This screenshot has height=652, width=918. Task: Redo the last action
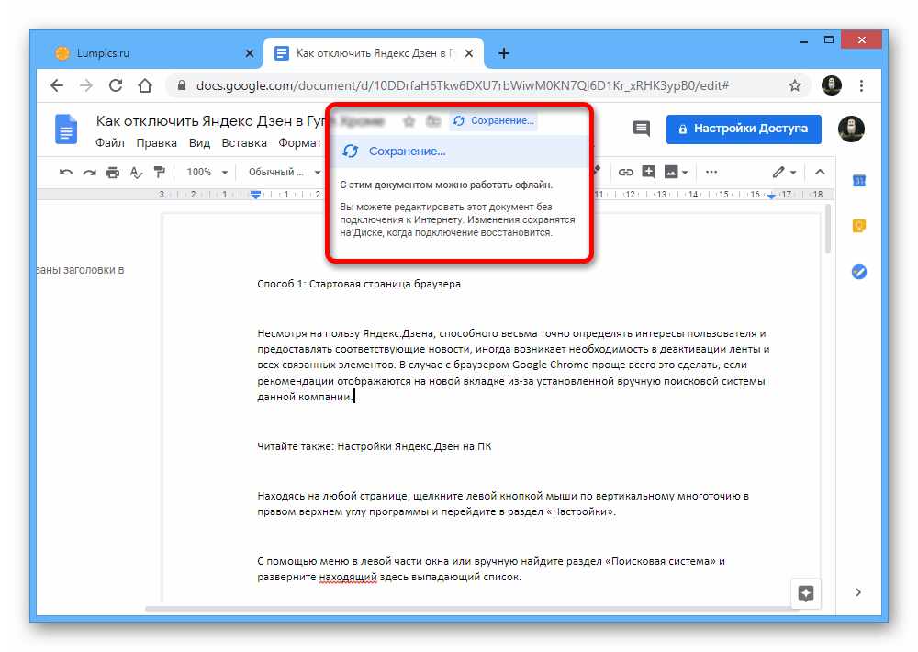click(89, 173)
